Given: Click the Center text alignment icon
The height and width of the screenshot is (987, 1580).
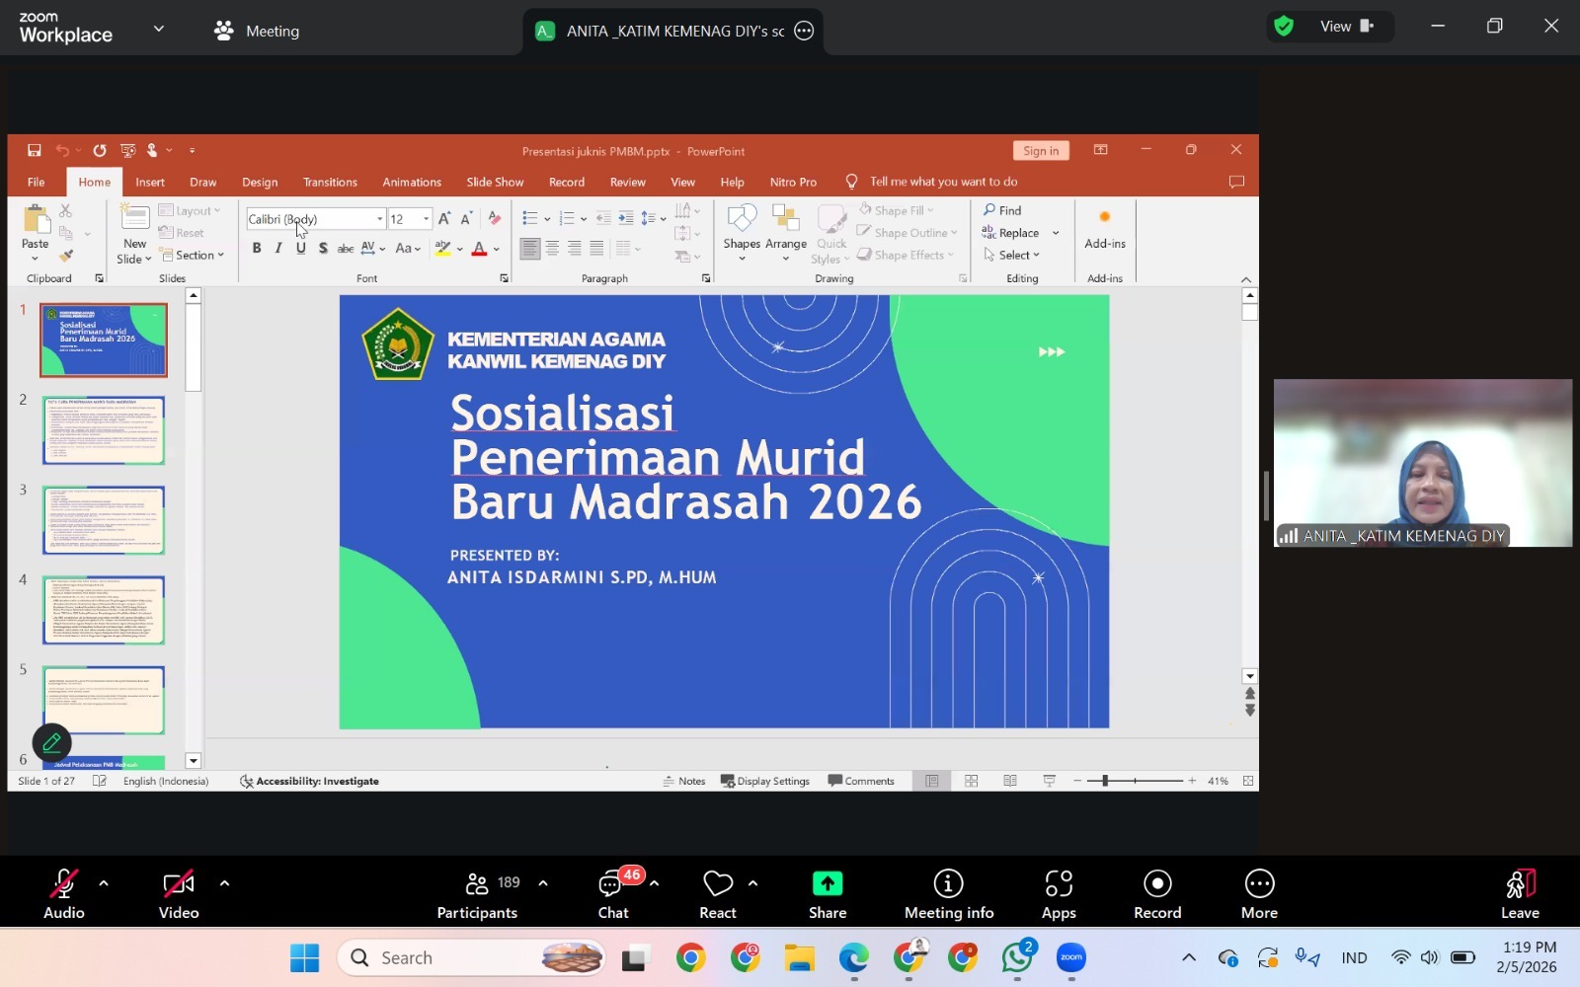Looking at the screenshot, I should point(551,248).
